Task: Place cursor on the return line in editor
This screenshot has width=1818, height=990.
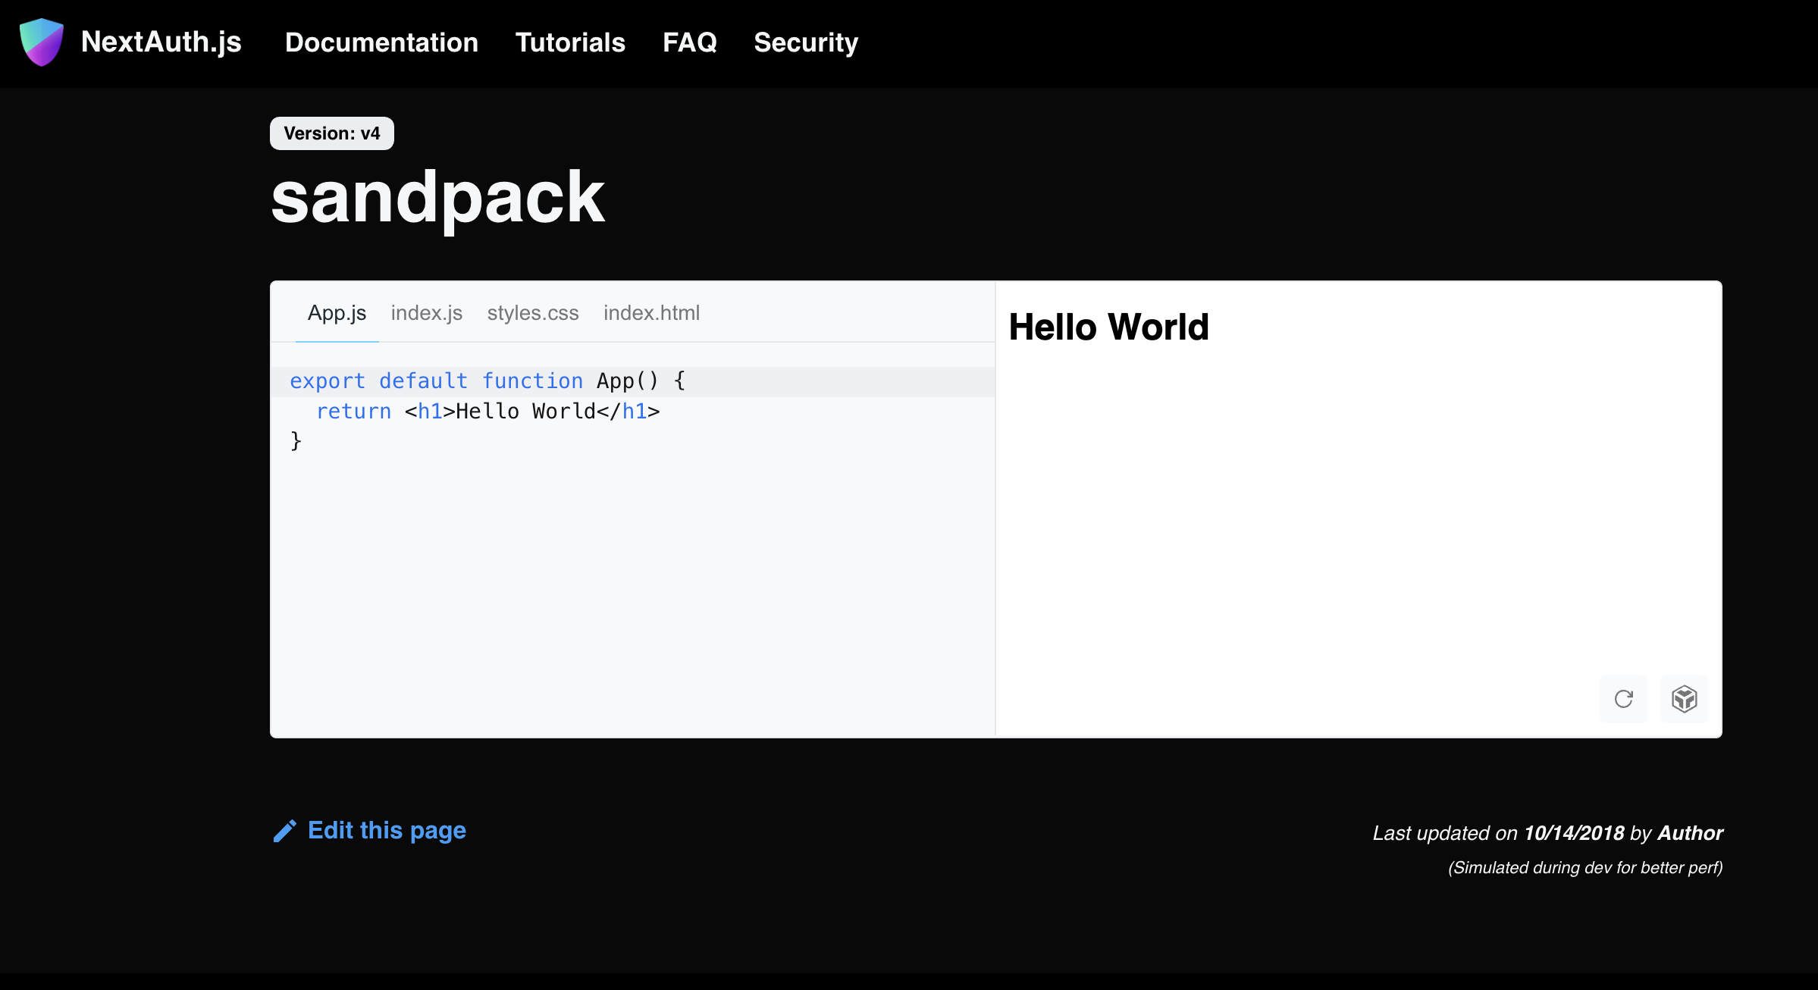Action: pyautogui.click(x=488, y=411)
